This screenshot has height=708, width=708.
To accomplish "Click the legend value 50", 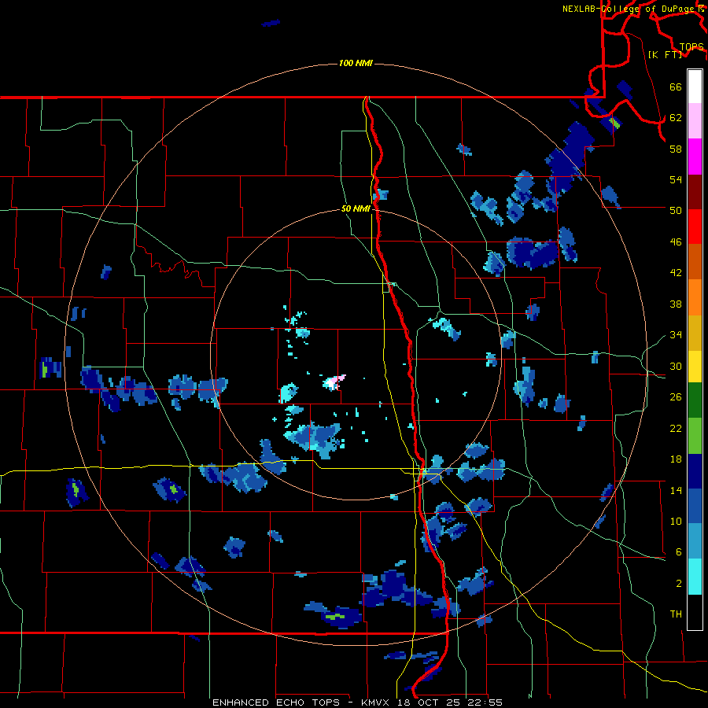I will 676,210.
